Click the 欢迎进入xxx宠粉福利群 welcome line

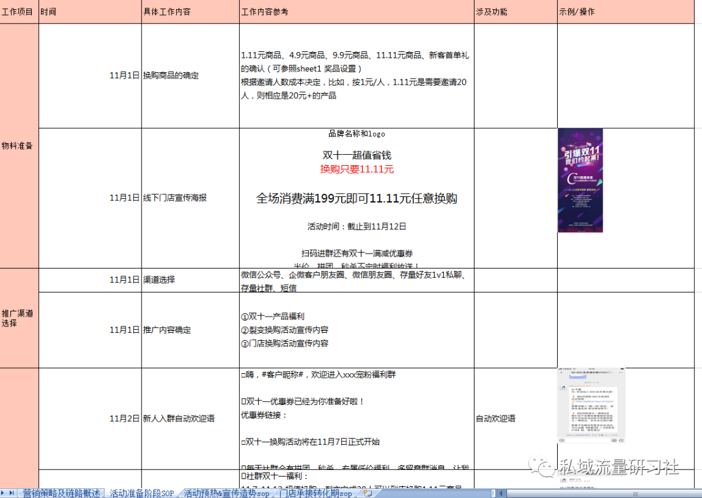318,374
